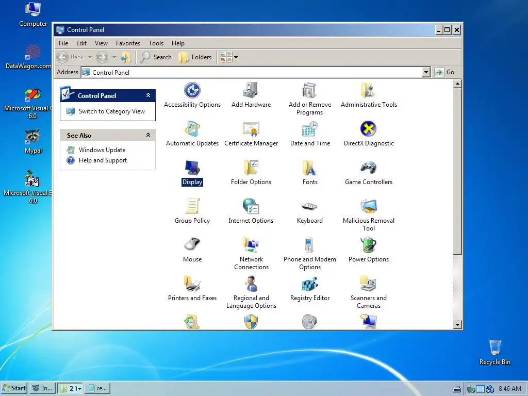Collapse the See Also section
Screen dimensions: 528x396
click(x=148, y=135)
